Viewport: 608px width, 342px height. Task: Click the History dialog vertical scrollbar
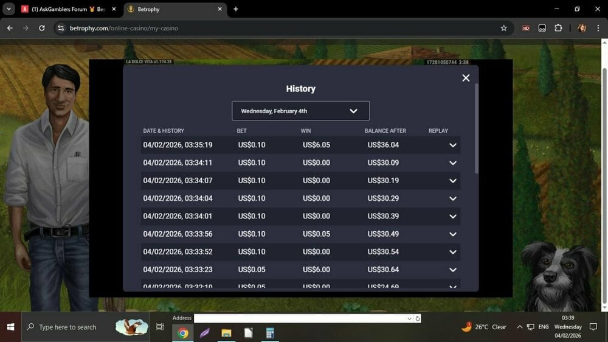click(476, 128)
